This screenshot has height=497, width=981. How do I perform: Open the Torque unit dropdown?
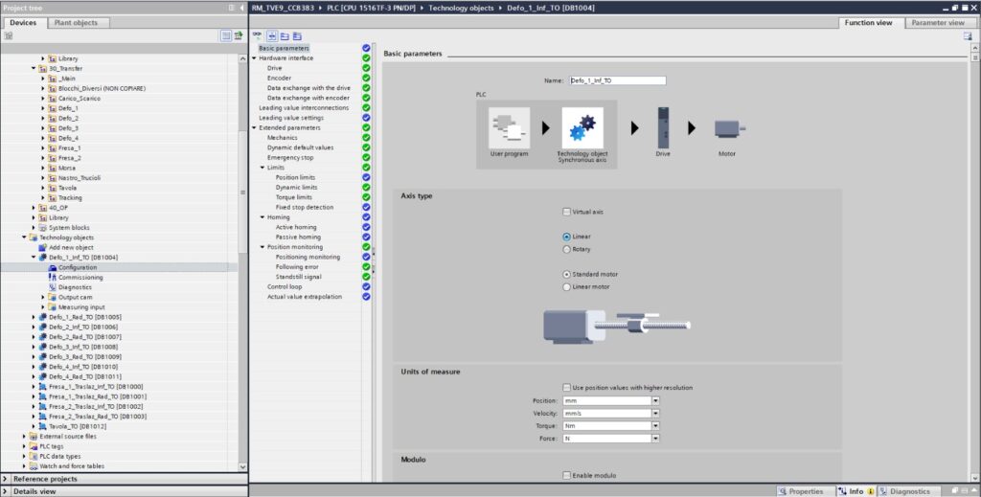click(655, 426)
